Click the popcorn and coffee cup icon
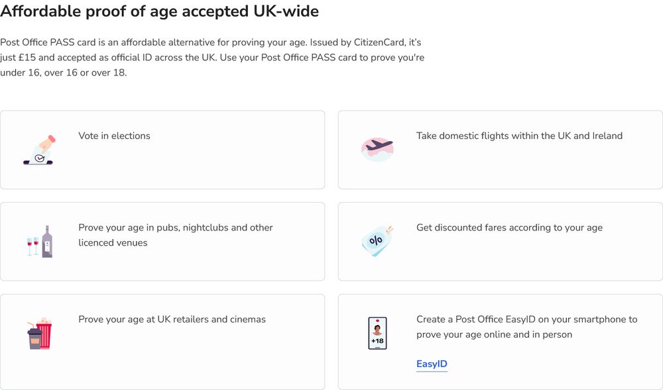 tap(39, 333)
